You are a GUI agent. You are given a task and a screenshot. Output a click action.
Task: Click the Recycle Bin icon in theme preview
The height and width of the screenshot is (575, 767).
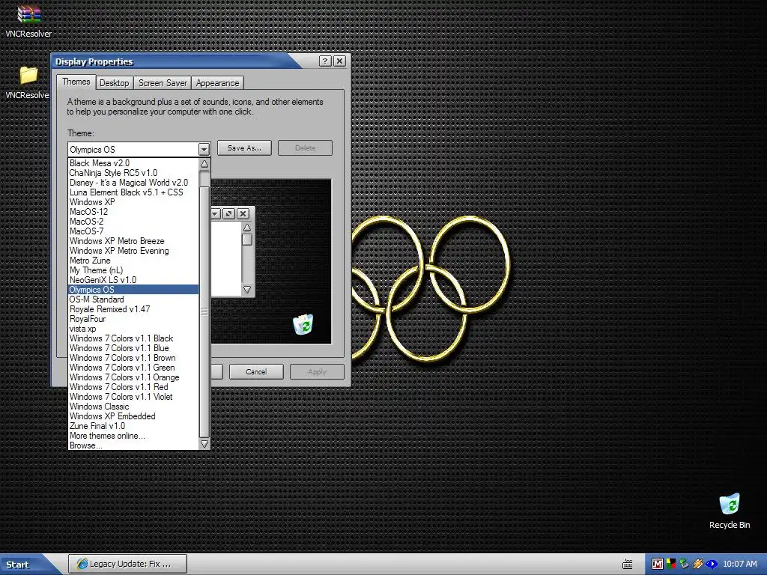pyautogui.click(x=303, y=324)
